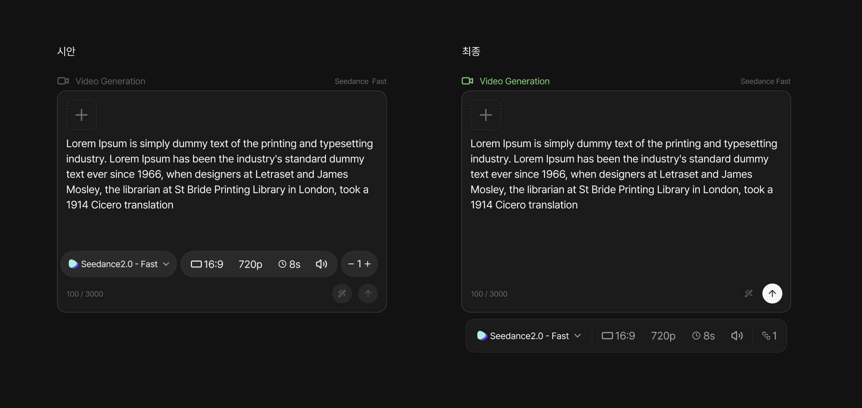862x408 pixels.
Task: Click the Lorem Ipsum prompt text in the 최종 panel
Action: click(x=624, y=174)
